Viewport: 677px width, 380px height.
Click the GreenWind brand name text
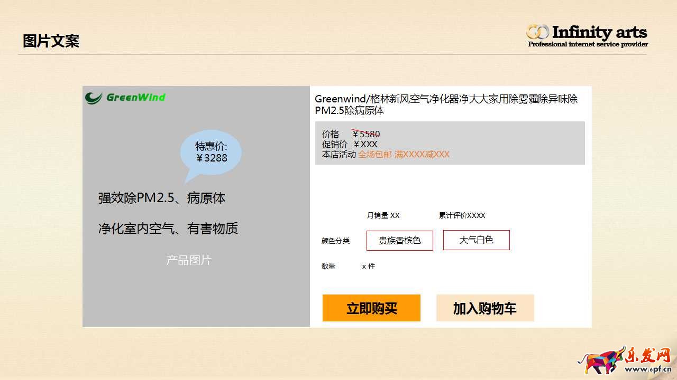(x=136, y=97)
